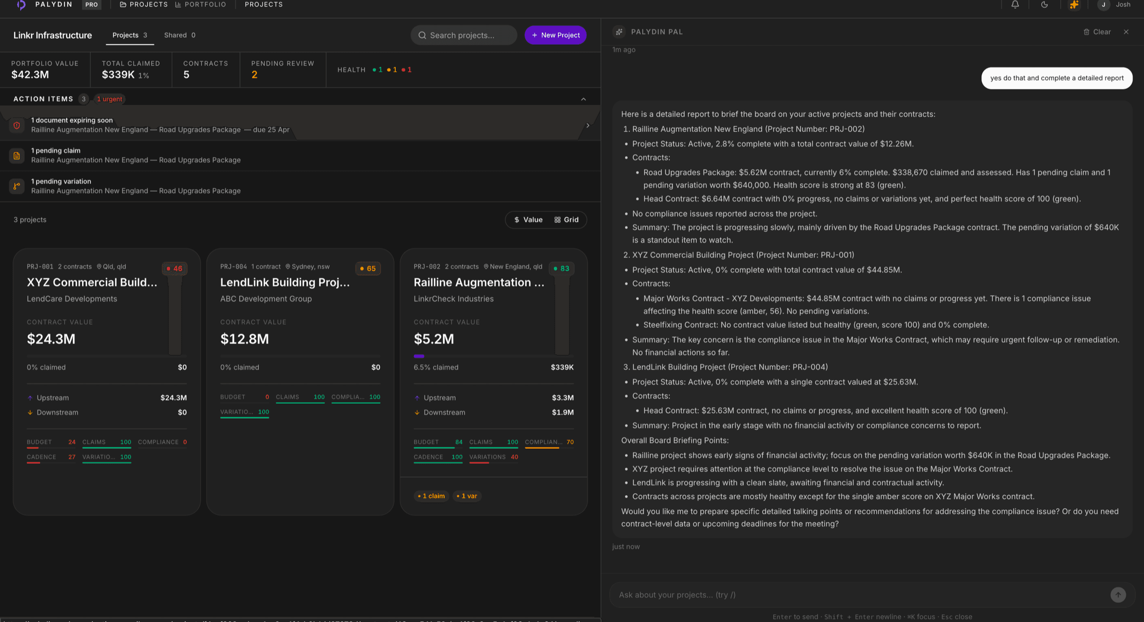Click the 1 urgent badge

click(109, 99)
